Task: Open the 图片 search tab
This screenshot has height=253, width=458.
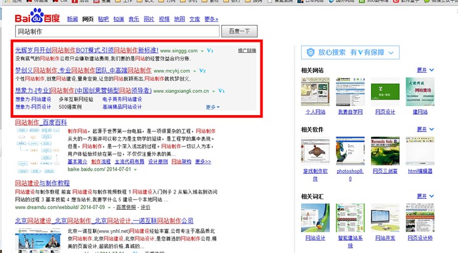Action: 149,19
